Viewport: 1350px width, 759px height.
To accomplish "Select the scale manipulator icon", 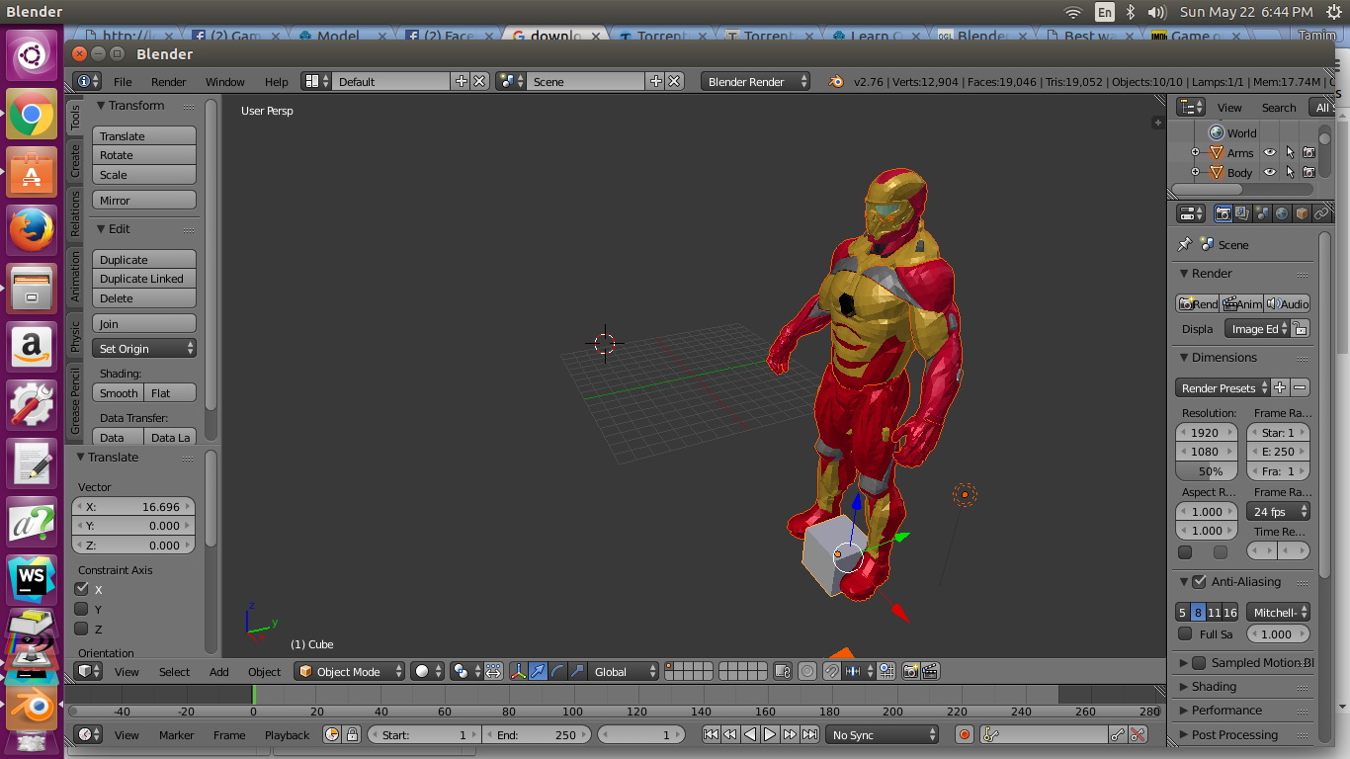I will coord(577,671).
